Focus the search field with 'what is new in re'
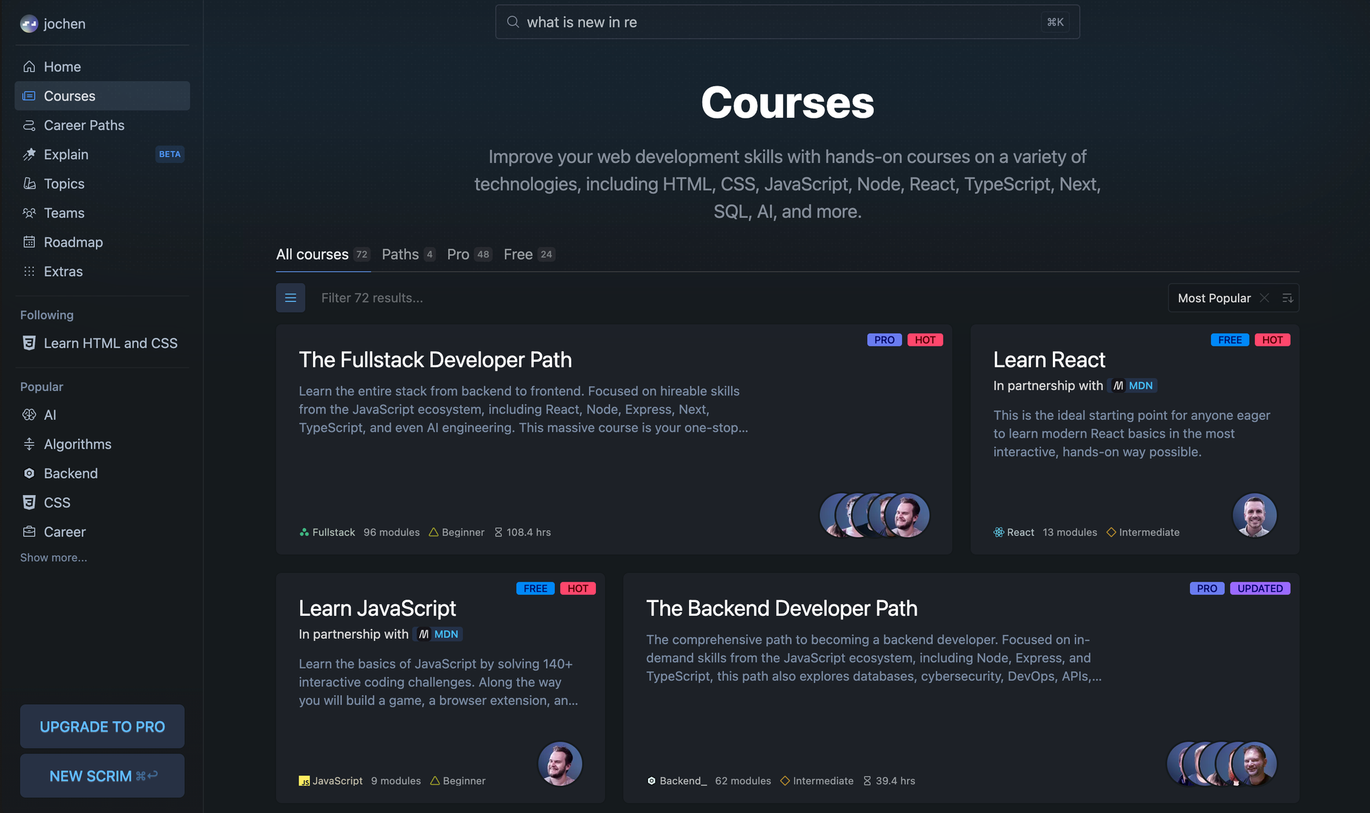The height and width of the screenshot is (813, 1370). pos(787,22)
